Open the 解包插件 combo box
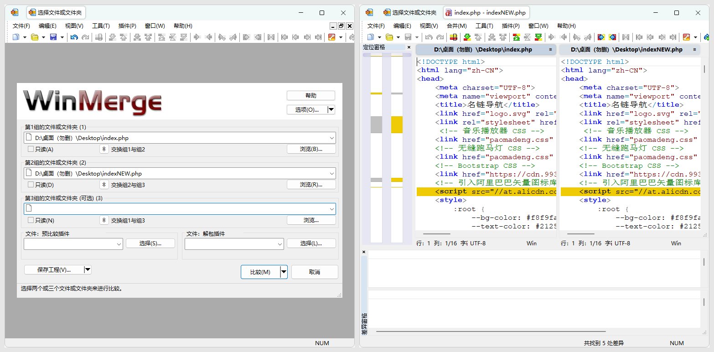Image resolution: width=714 pixels, height=352 pixels. pos(234,244)
